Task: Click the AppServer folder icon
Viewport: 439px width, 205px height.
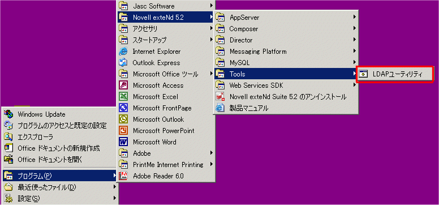Action: 220,18
